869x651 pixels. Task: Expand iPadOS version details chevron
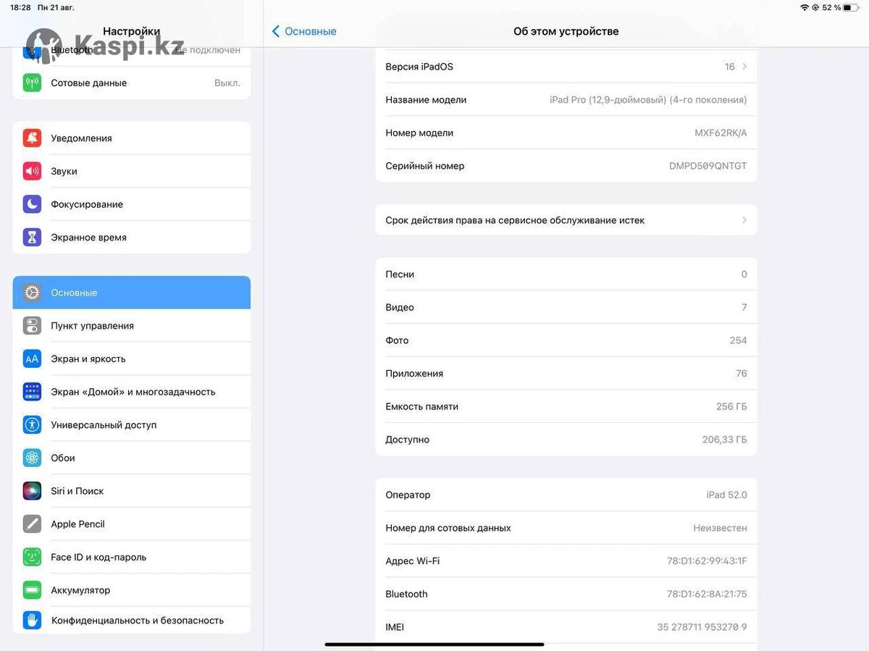pyautogui.click(x=744, y=67)
